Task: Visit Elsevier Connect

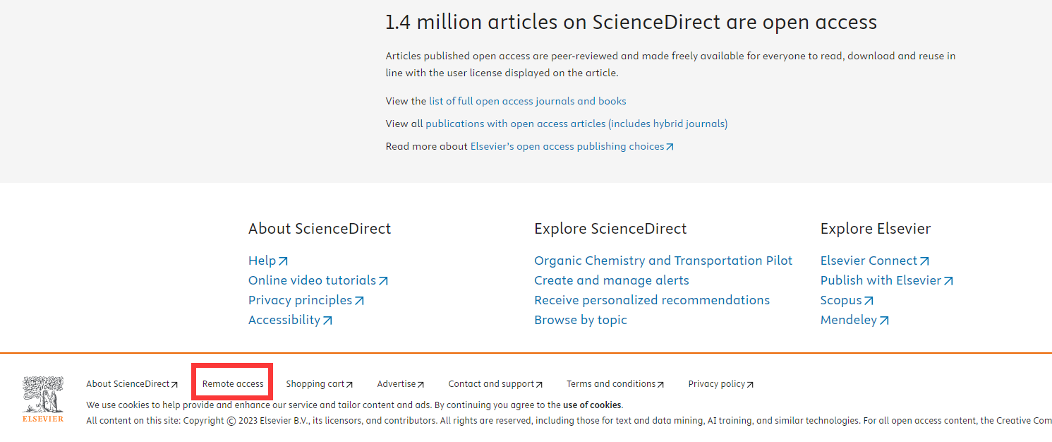Action: 874,261
